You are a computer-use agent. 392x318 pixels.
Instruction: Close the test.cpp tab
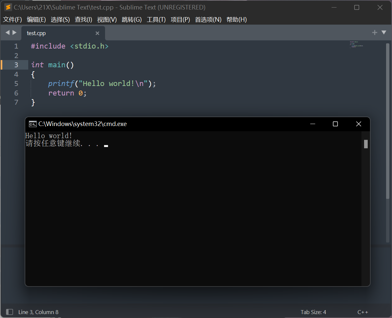tap(98, 33)
